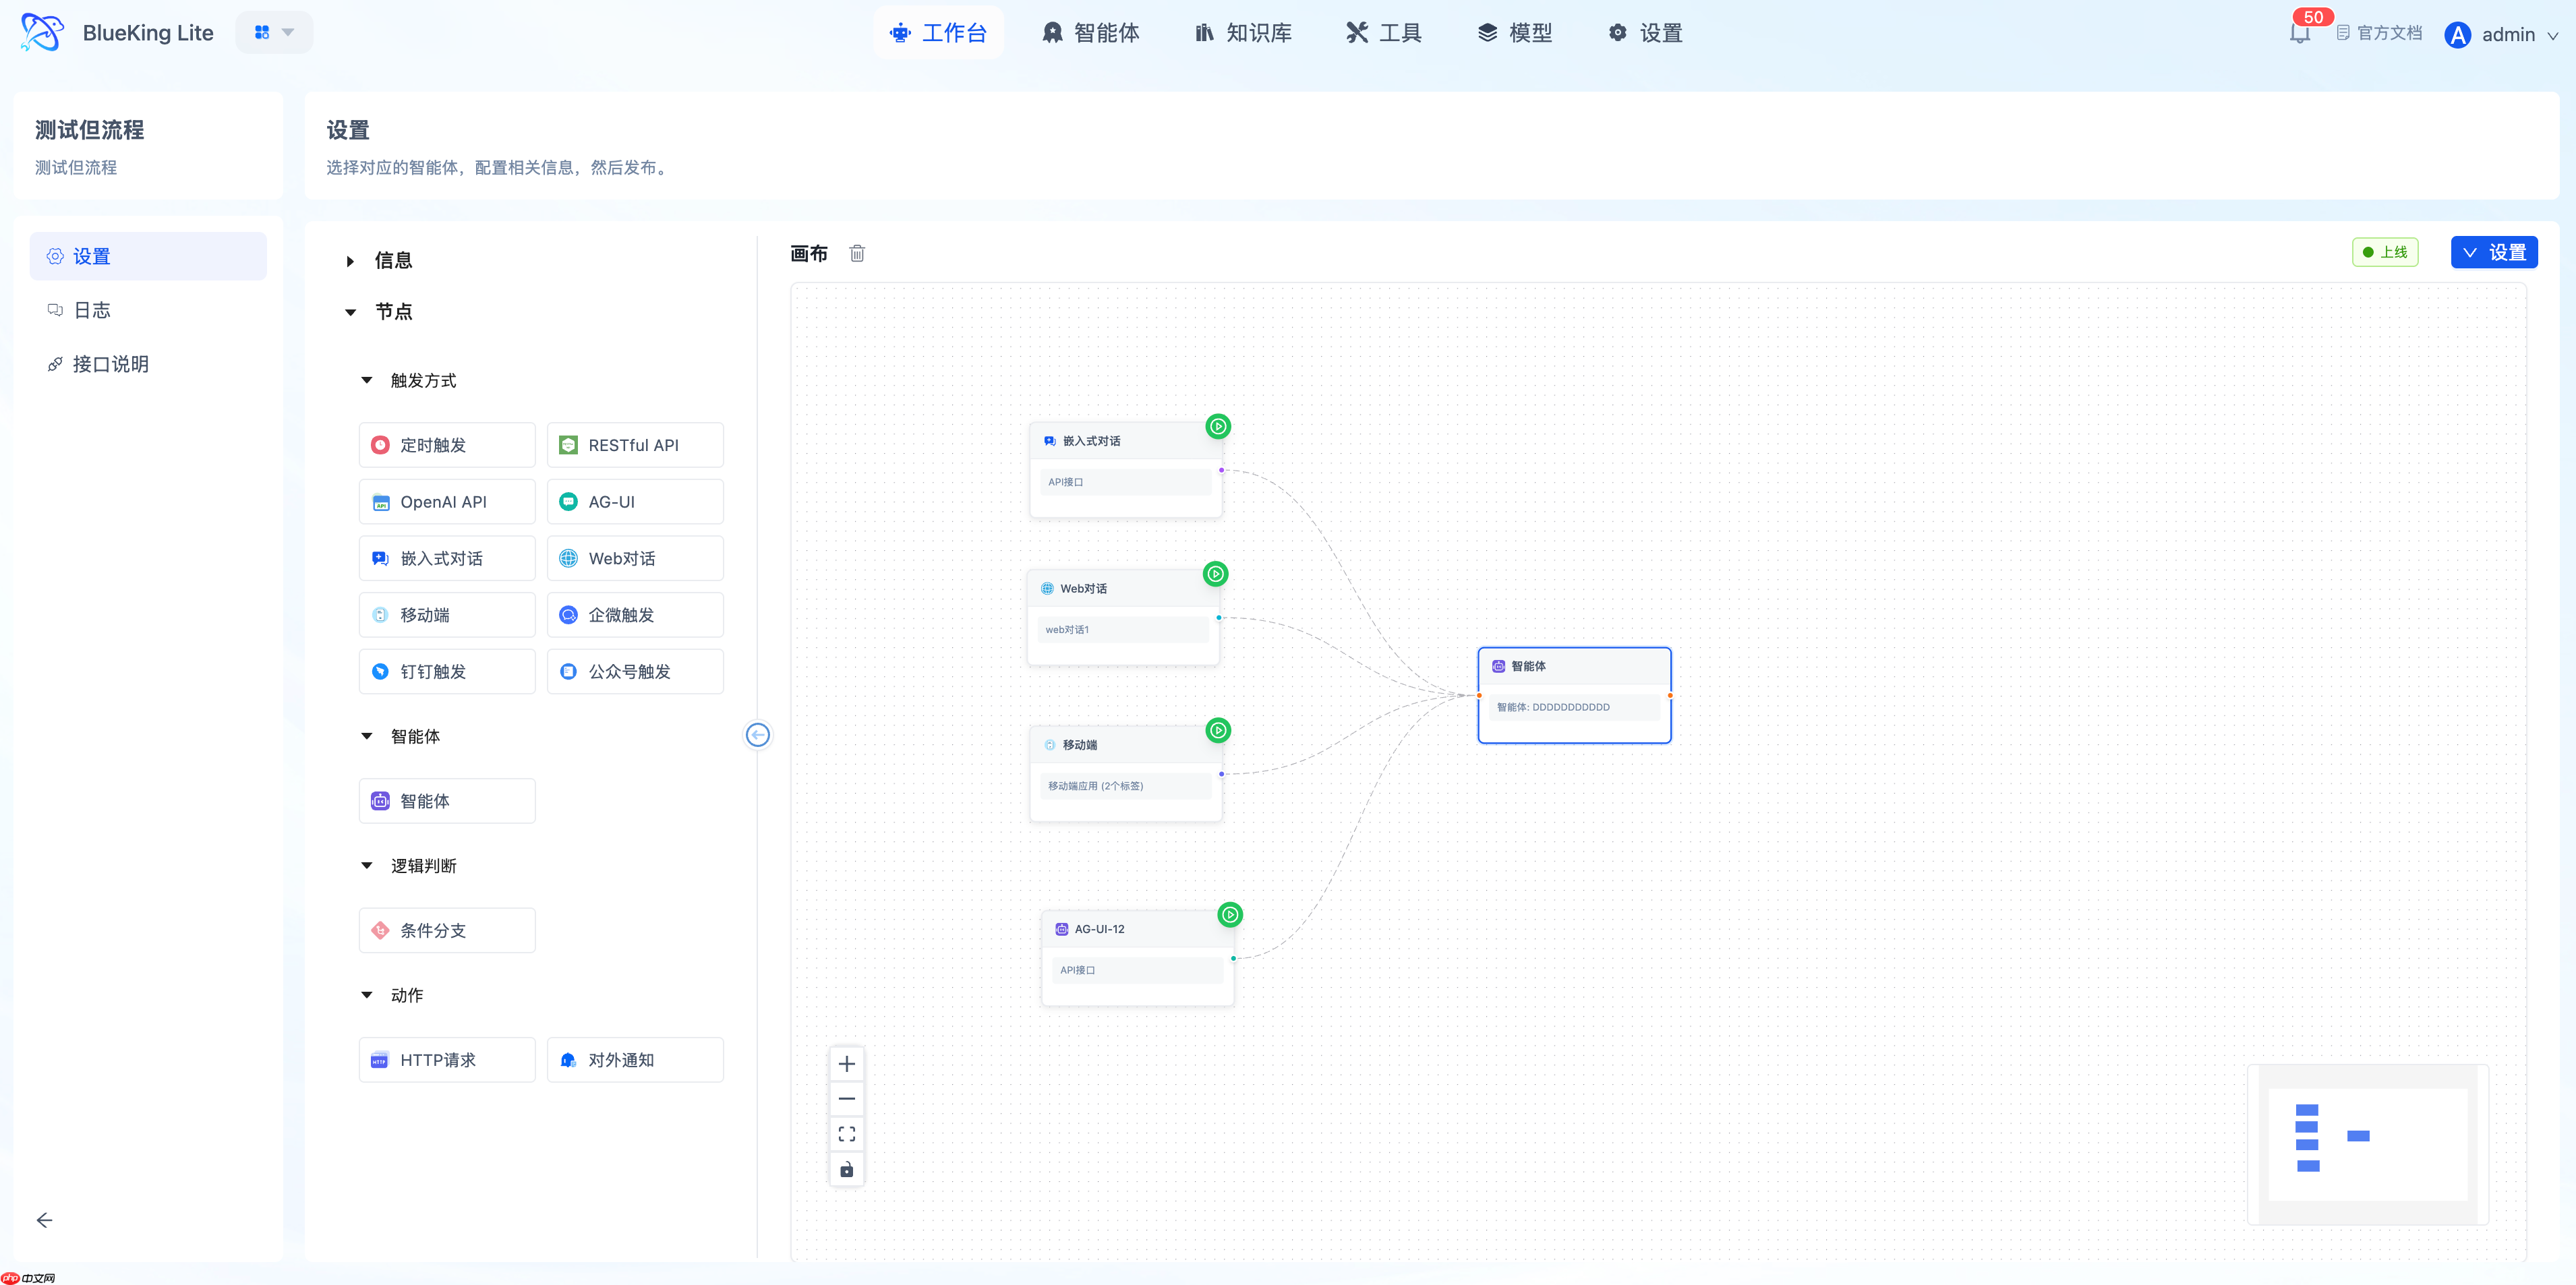Add a 对外通知 action node
2576x1285 pixels.
pyautogui.click(x=635, y=1059)
